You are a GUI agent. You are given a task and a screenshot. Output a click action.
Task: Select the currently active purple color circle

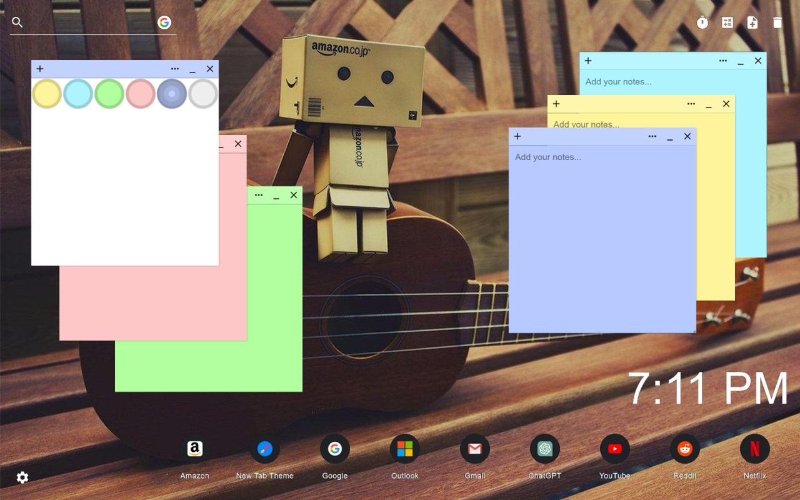click(172, 94)
